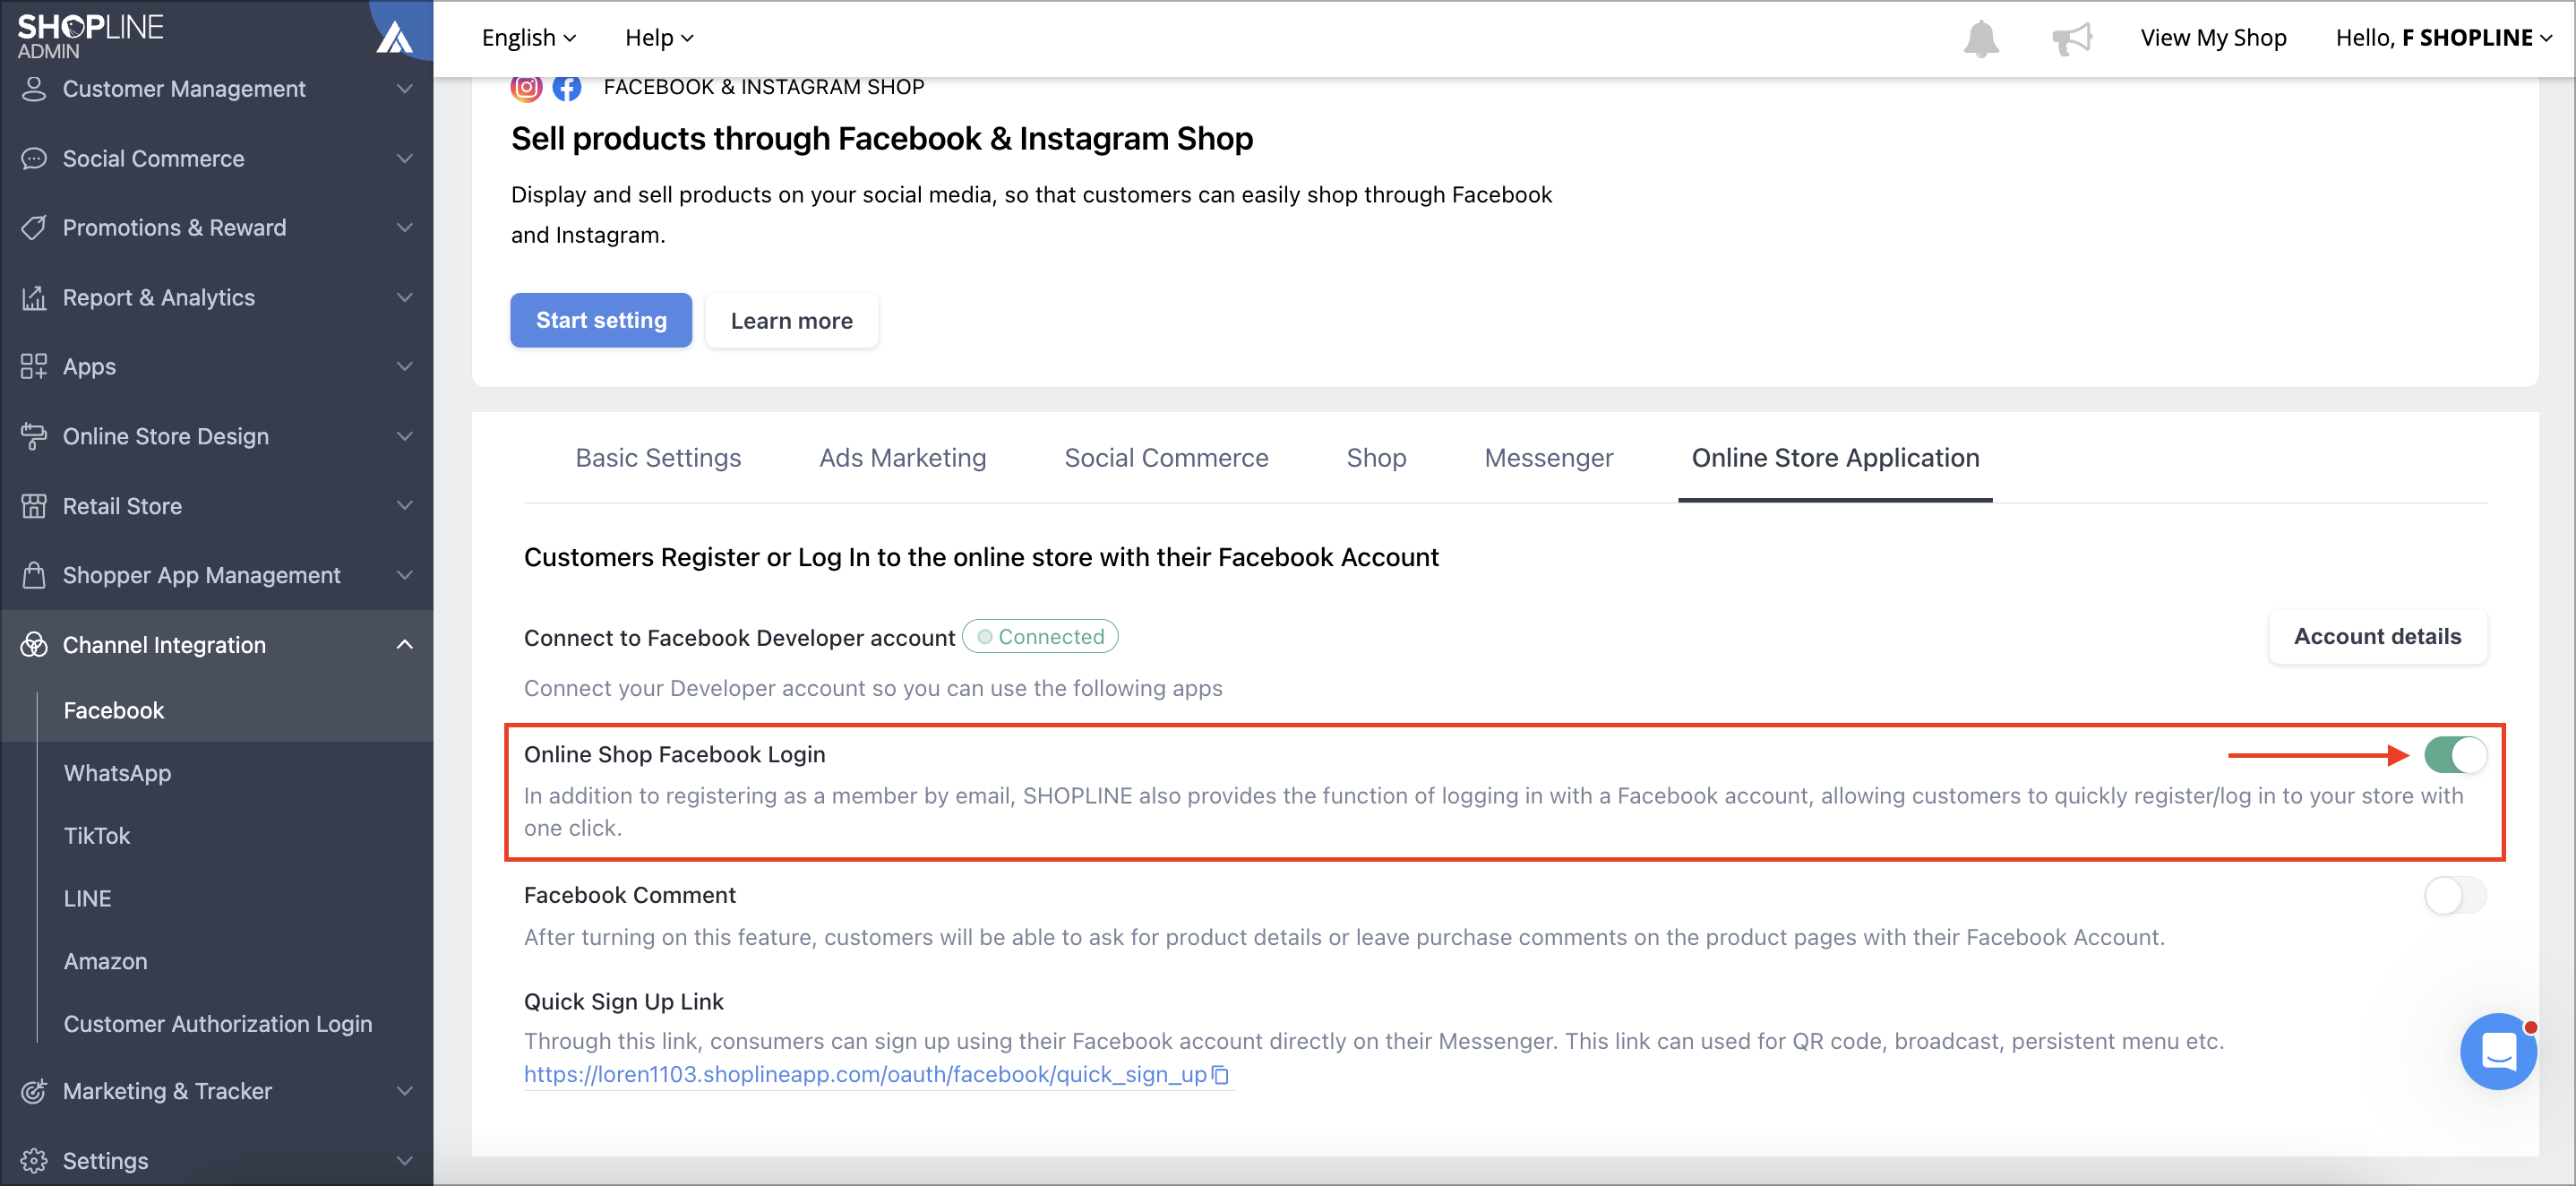Click the 'Online Shop Facebook Login' label

tap(675, 755)
